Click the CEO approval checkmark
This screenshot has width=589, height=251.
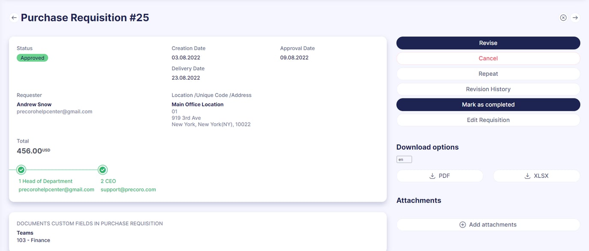pyautogui.click(x=103, y=170)
